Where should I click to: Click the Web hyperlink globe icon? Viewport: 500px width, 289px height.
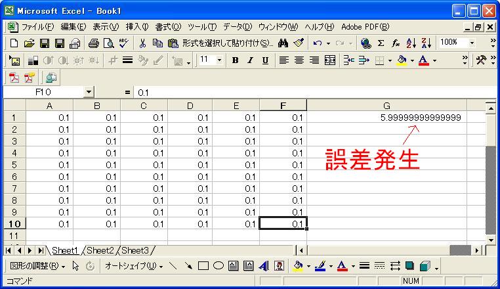point(365,43)
